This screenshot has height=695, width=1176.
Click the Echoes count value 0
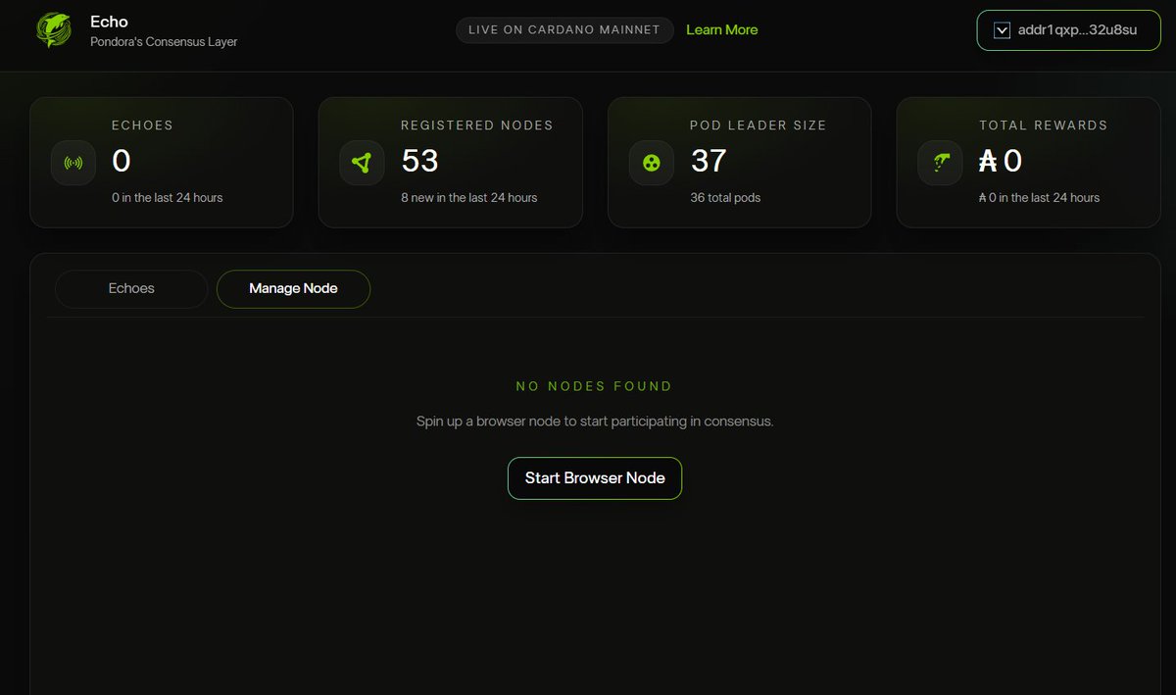point(122,161)
